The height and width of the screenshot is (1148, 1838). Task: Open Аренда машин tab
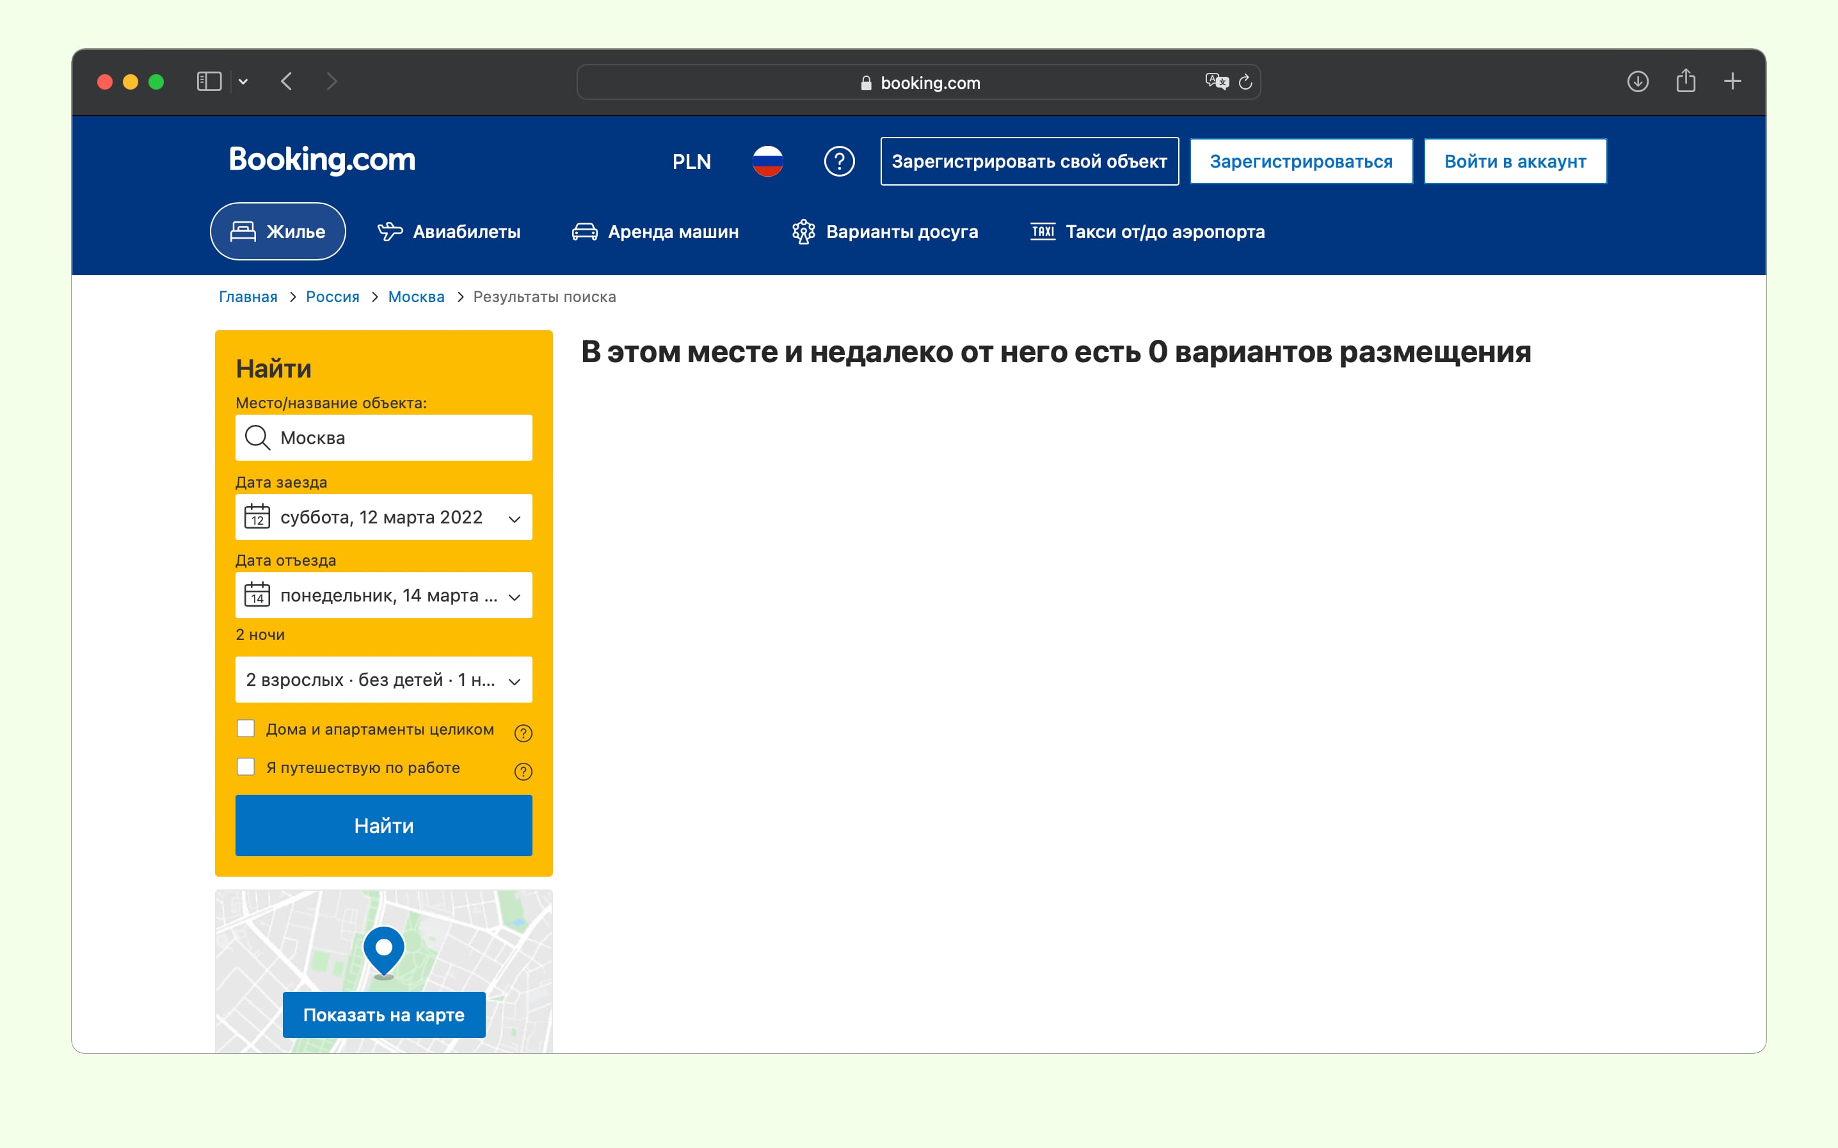click(655, 232)
